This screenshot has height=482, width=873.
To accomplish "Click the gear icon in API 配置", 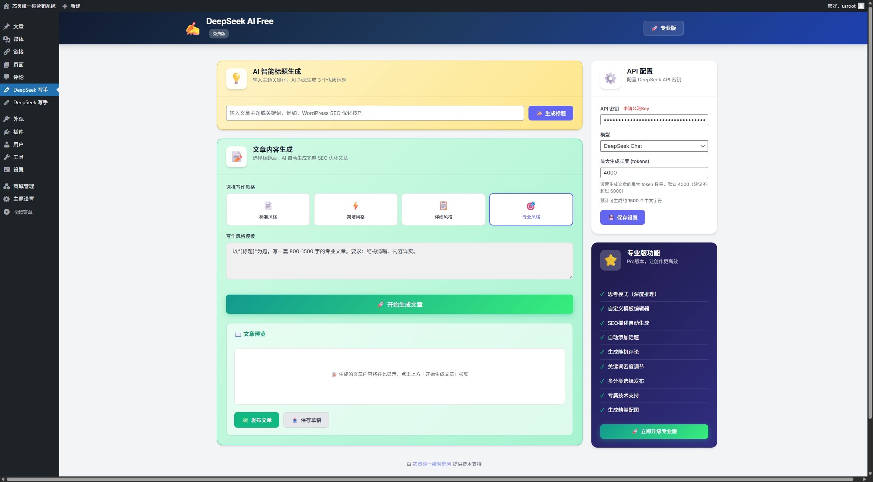I will pyautogui.click(x=610, y=78).
